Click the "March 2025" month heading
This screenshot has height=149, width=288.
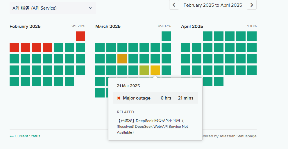[108, 26]
